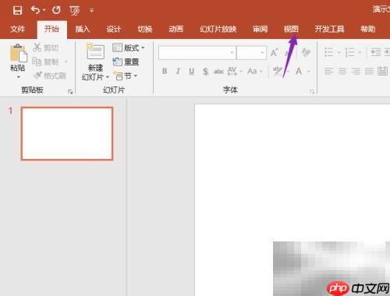Justify text alignment icon

[x=369, y=71]
